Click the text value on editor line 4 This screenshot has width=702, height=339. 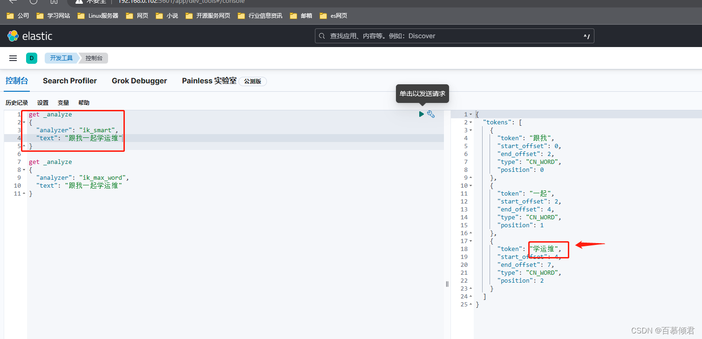(x=93, y=138)
